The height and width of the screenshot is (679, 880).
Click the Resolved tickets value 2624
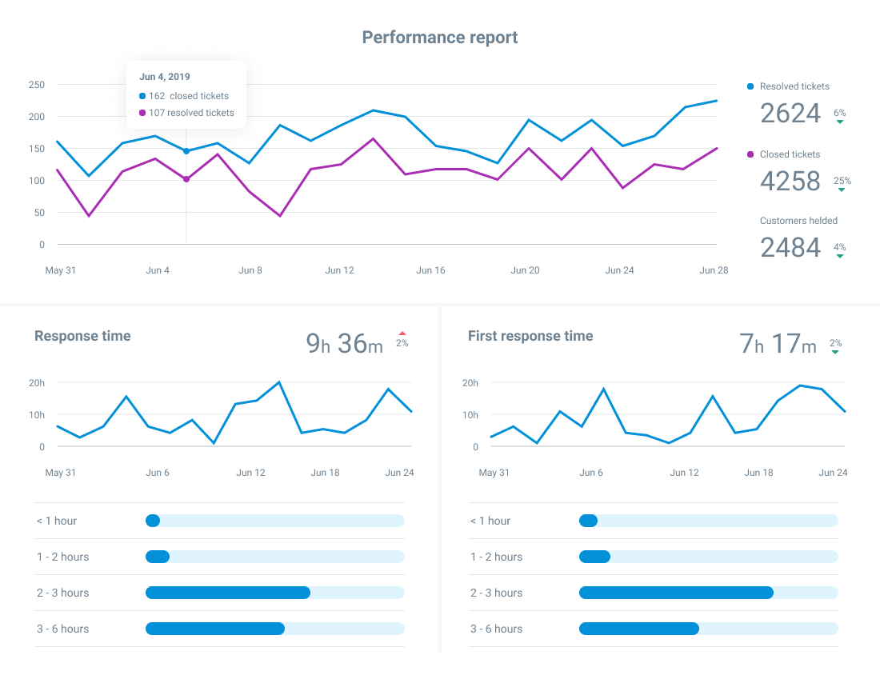click(790, 114)
